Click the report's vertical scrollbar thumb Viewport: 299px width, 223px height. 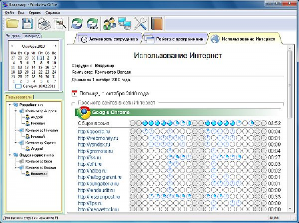pos(290,85)
